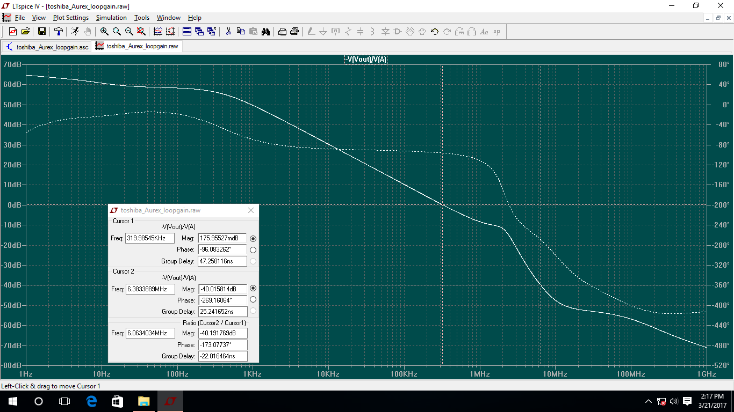Open the Window menu
This screenshot has height=412, width=734.
point(169,18)
